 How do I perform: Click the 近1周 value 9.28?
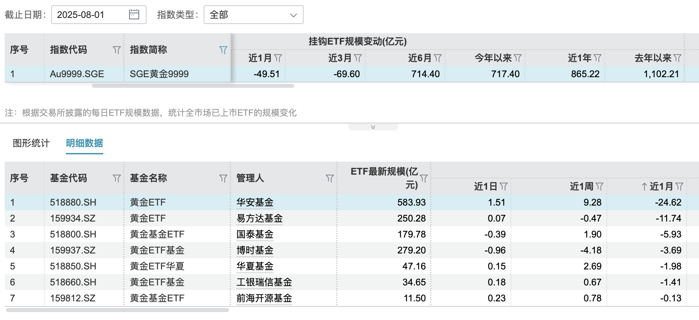[x=592, y=202]
